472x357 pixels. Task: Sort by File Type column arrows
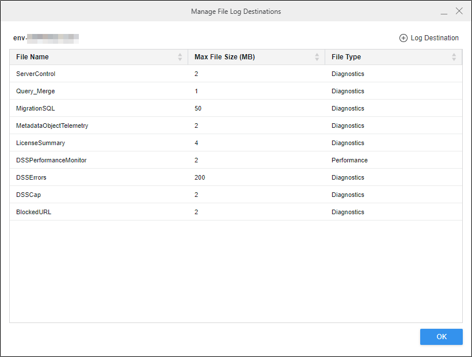pos(454,57)
